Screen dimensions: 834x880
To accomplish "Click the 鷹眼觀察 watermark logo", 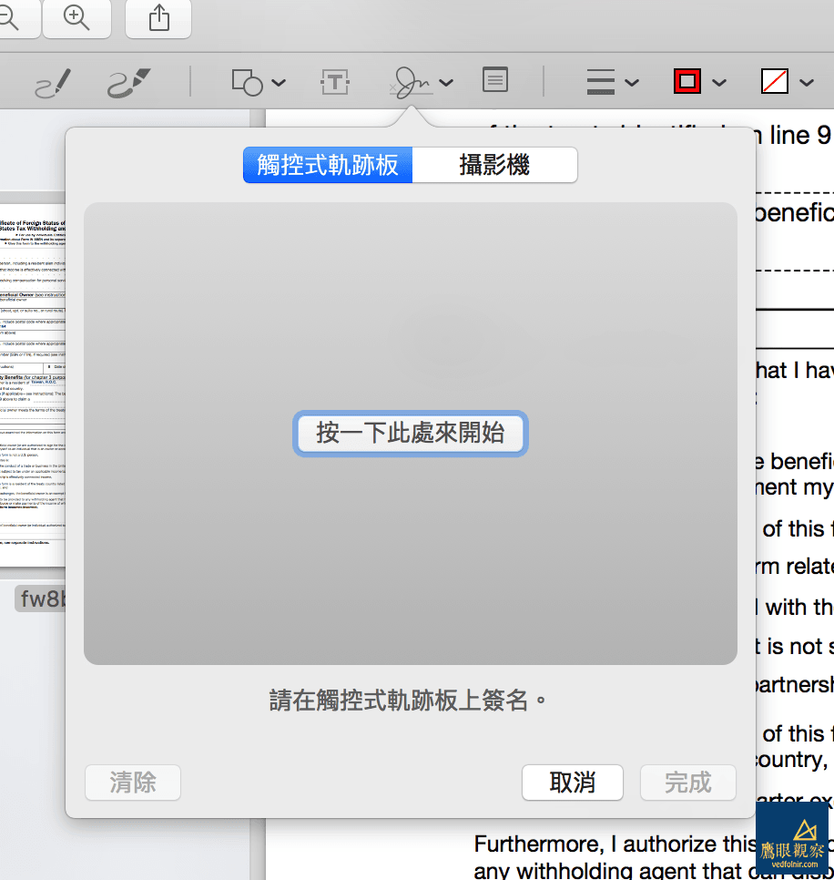I will pyautogui.click(x=791, y=839).
